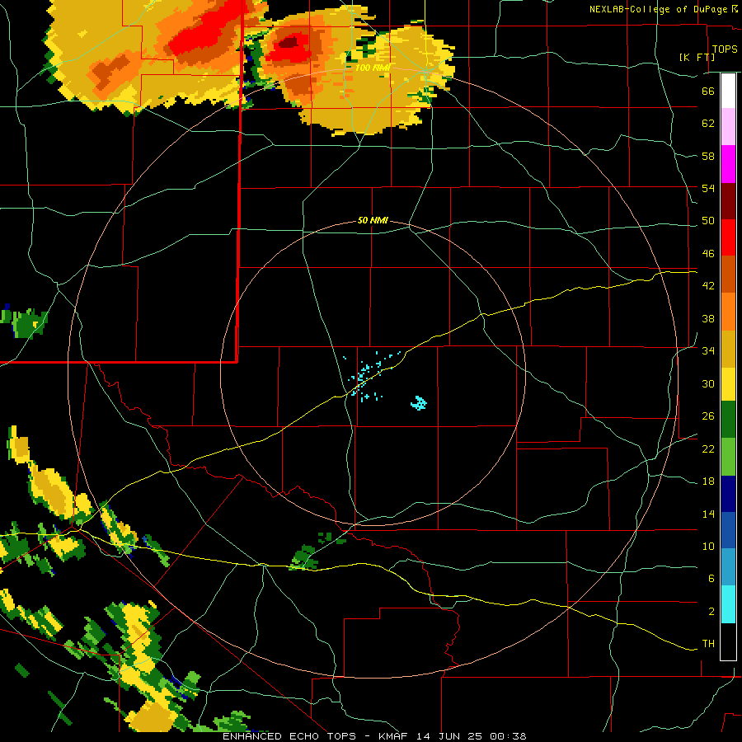742x742 pixels.
Task: Click the 50 NMI range ring label
Action: [373, 220]
